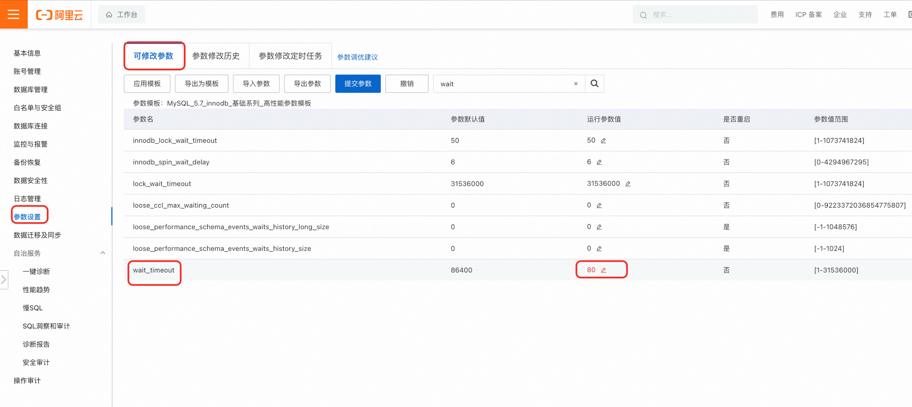912x407 pixels.
Task: Open 白名单与安全组 in the sidebar
Action: coord(37,107)
